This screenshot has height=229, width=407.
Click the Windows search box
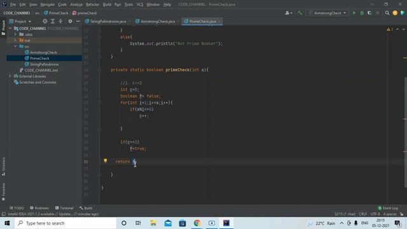click(x=66, y=223)
